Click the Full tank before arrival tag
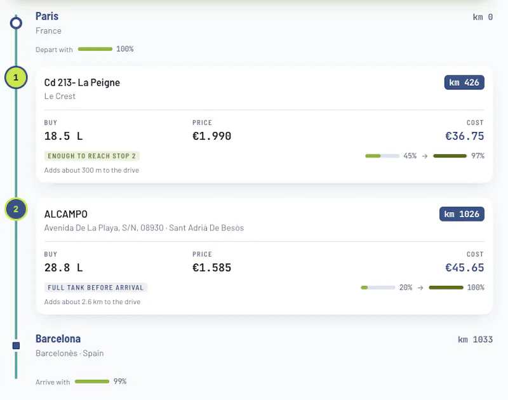The image size is (508, 400). tap(96, 288)
